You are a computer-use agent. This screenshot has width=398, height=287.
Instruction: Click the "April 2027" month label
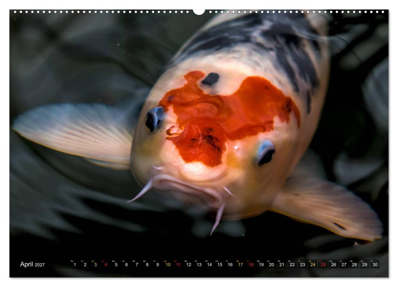(x=32, y=264)
